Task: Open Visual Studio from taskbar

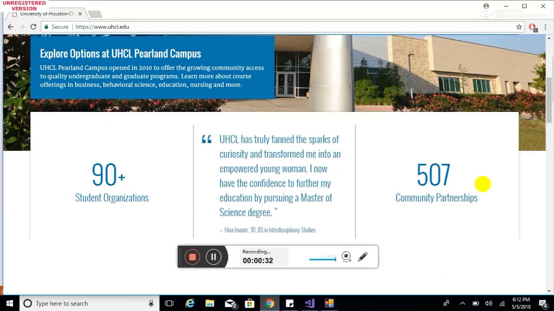Action: [x=309, y=303]
